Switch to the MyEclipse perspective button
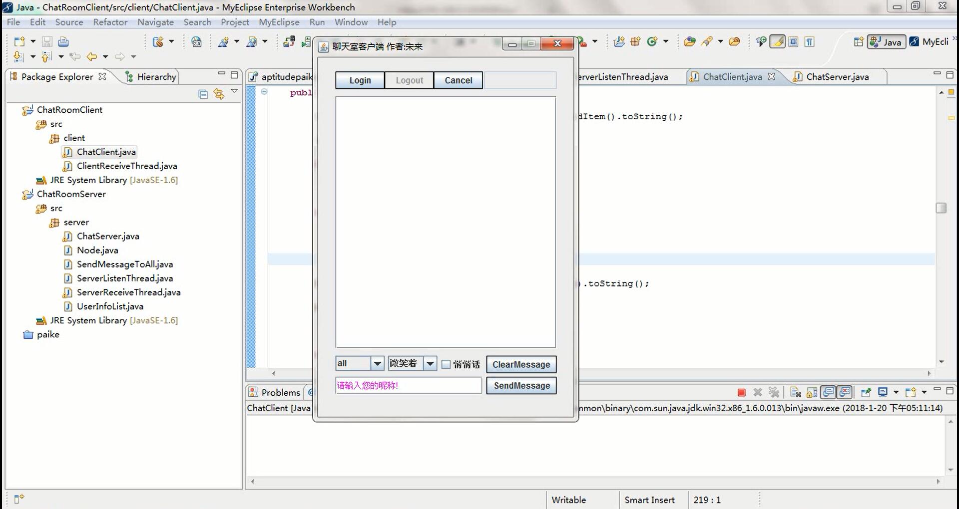 pyautogui.click(x=929, y=42)
